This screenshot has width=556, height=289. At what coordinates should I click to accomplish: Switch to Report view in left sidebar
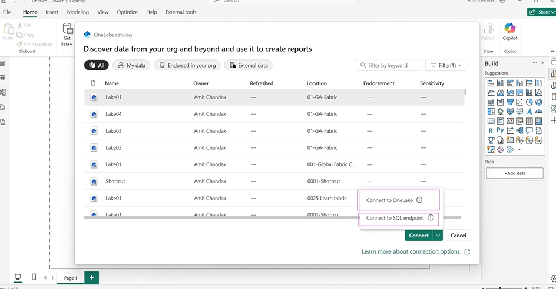(3, 63)
